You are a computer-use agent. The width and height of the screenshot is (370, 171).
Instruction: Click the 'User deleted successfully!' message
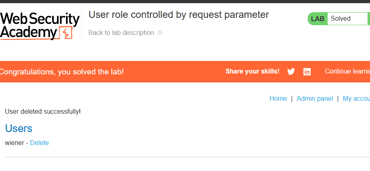pyautogui.click(x=43, y=111)
